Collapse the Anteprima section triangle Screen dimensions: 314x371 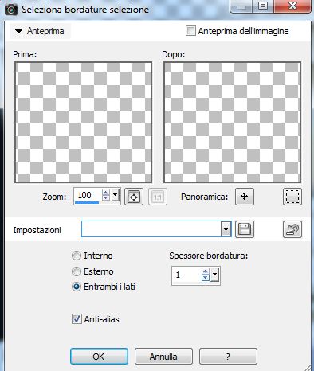click(18, 31)
